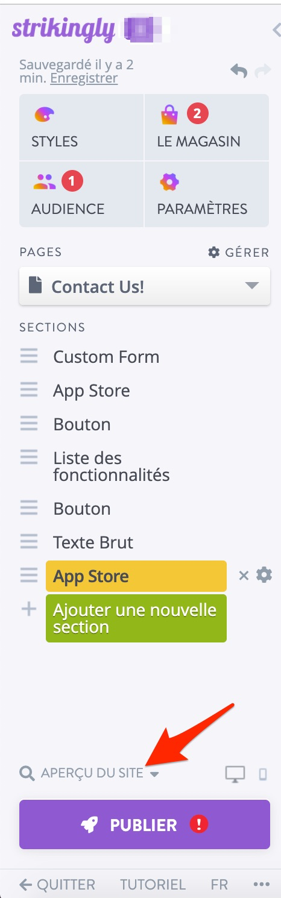Switch to mobile preview mode

263,774
